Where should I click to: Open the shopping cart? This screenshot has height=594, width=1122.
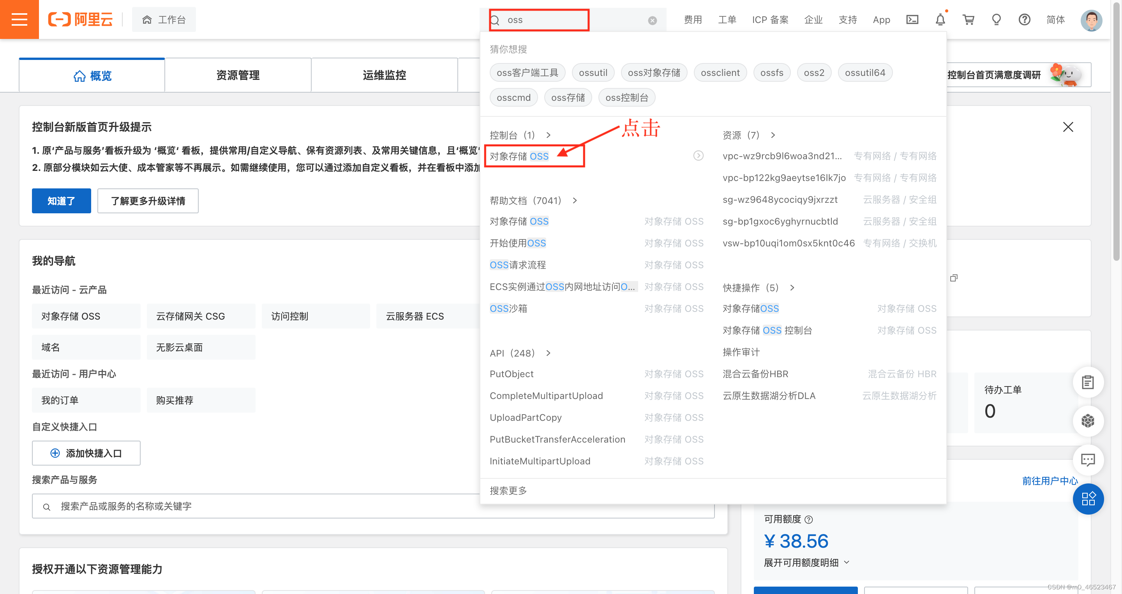968,19
